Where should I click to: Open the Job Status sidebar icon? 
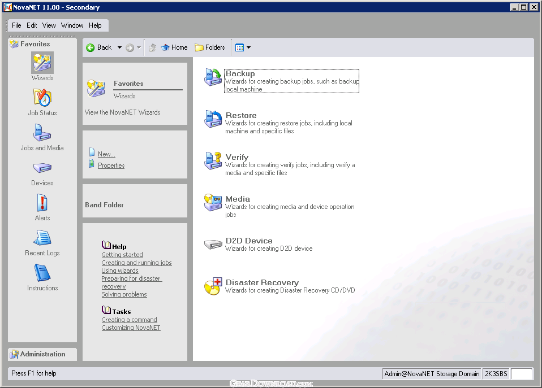[42, 98]
